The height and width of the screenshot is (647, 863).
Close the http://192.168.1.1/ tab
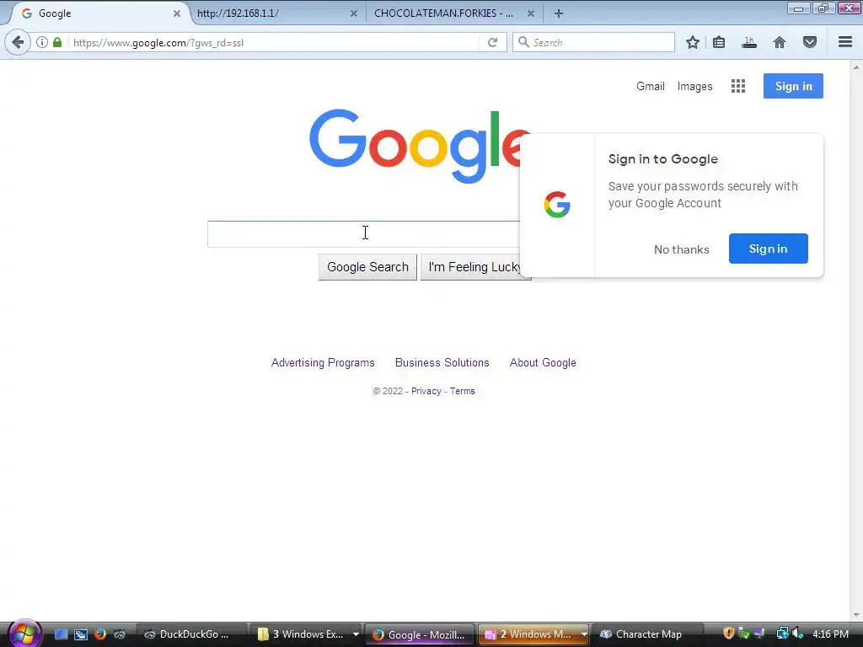(354, 13)
